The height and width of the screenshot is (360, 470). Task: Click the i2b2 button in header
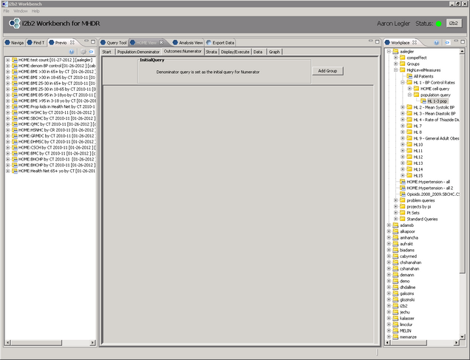(454, 24)
